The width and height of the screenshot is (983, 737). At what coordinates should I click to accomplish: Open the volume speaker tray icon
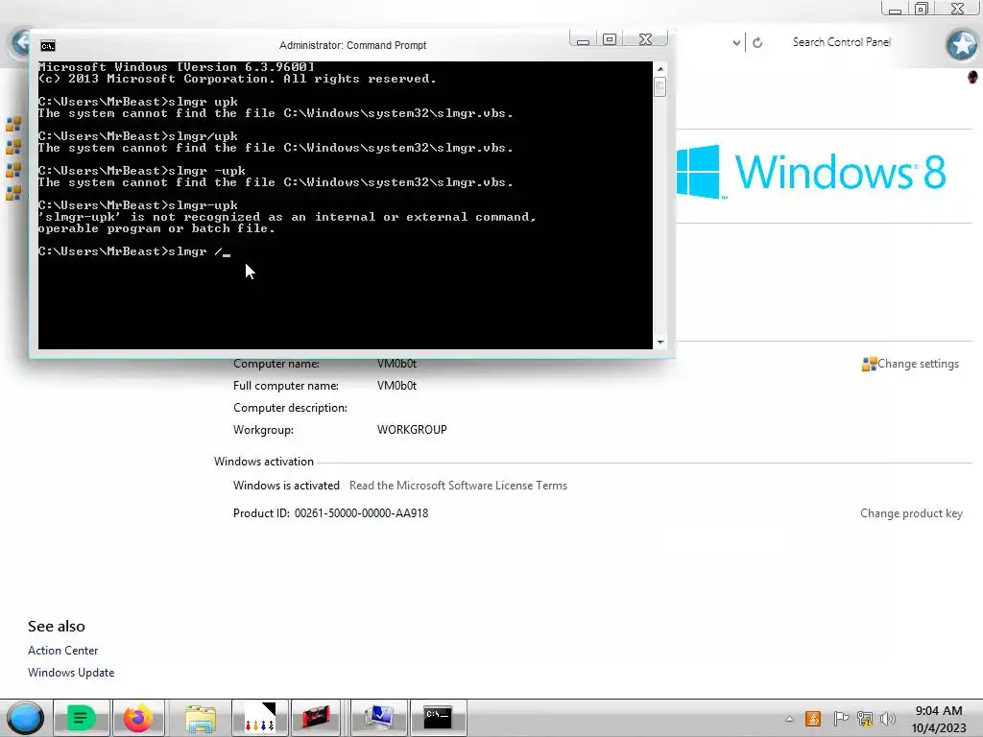(x=888, y=719)
